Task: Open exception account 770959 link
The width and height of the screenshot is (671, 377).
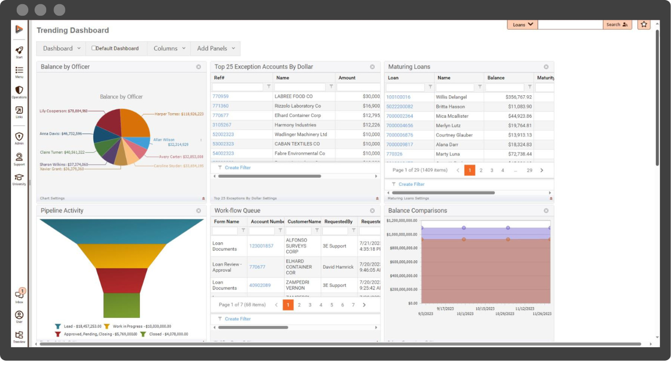Action: pos(220,96)
